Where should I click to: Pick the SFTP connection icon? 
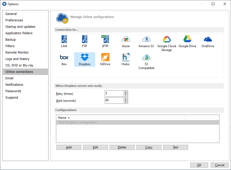pyautogui.click(x=105, y=41)
